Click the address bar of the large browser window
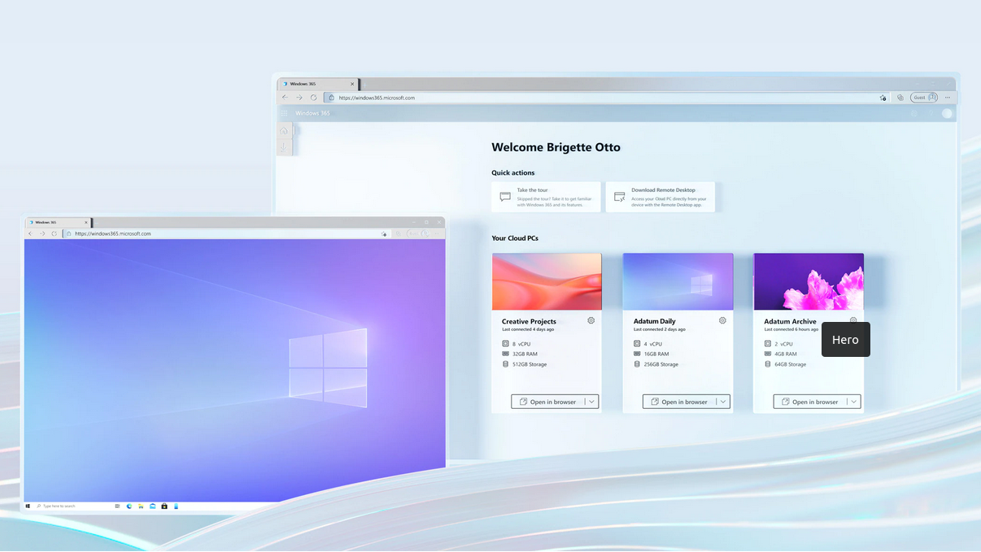Viewport: 981px width, 552px height. tap(607, 98)
